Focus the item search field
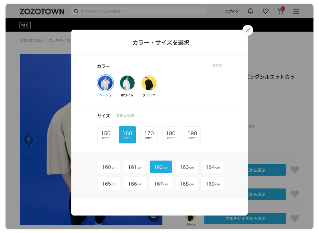This screenshot has width=319, height=233. click(138, 11)
